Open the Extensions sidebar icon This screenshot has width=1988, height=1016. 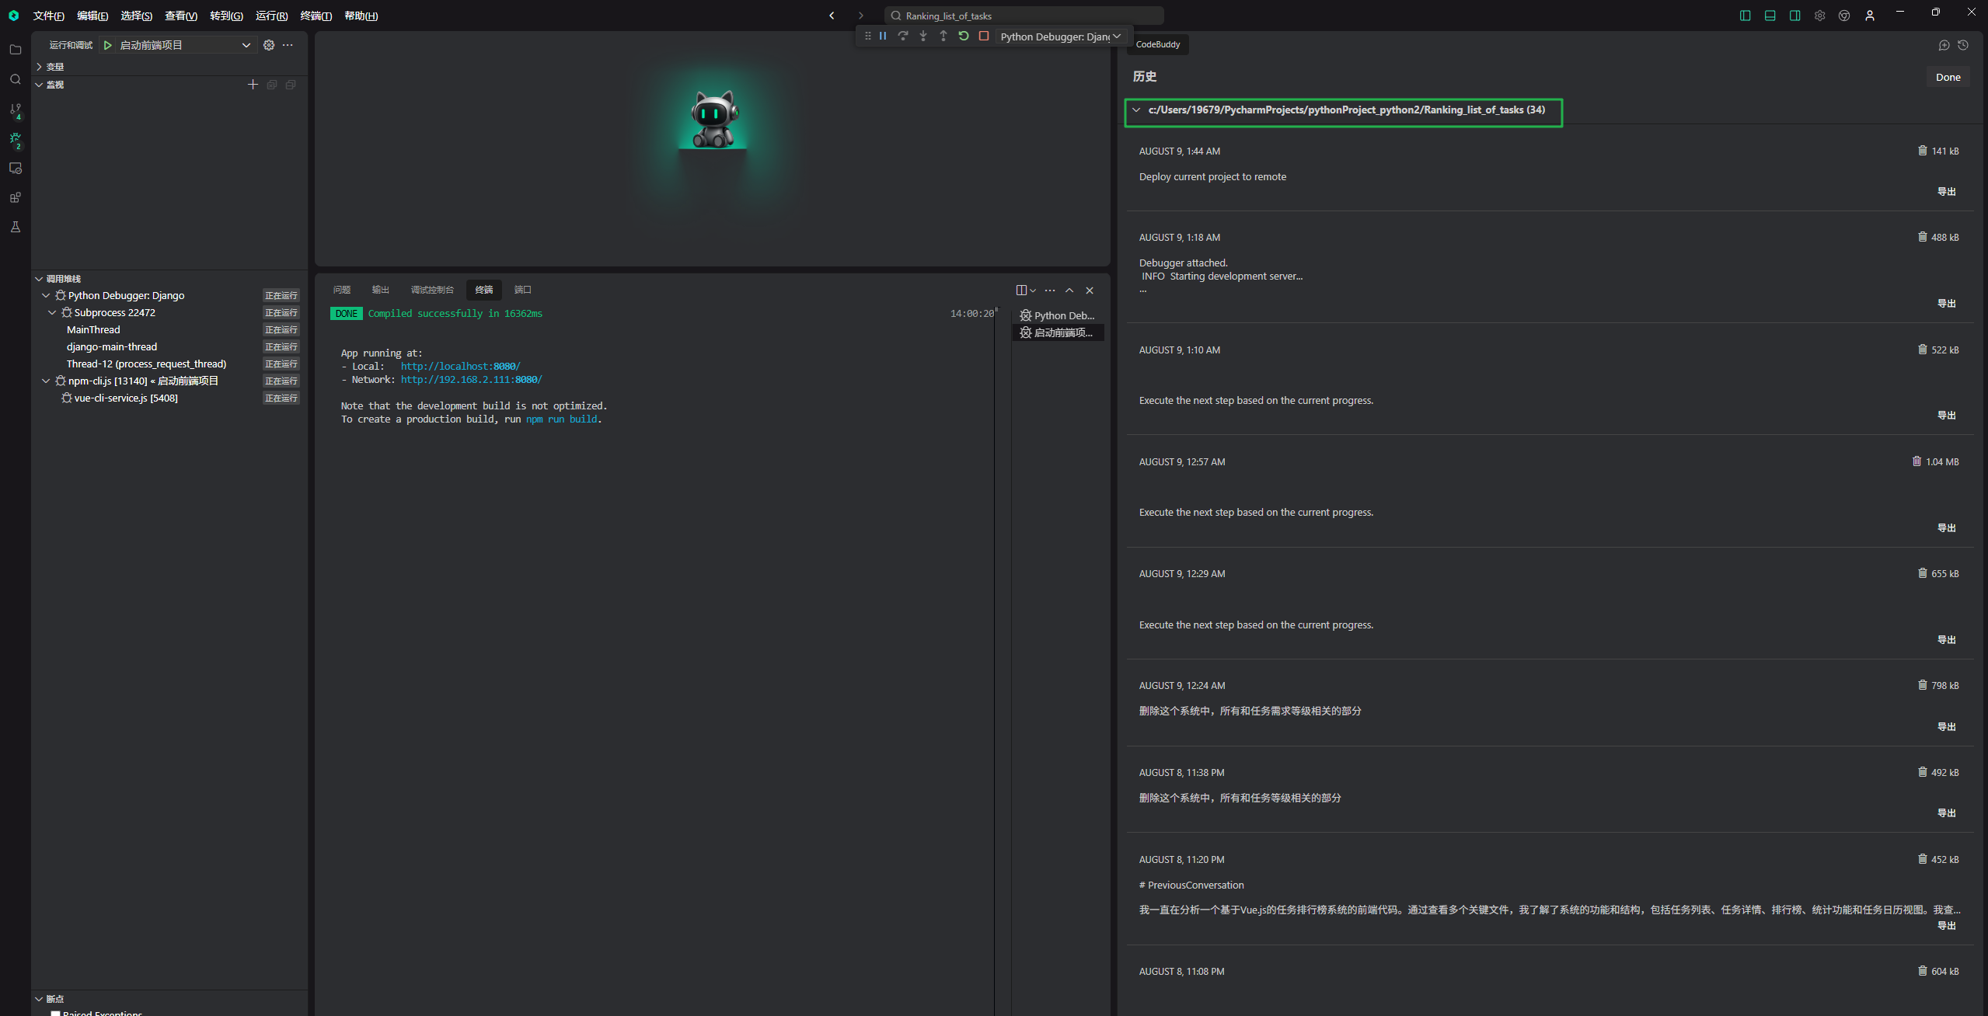[16, 197]
